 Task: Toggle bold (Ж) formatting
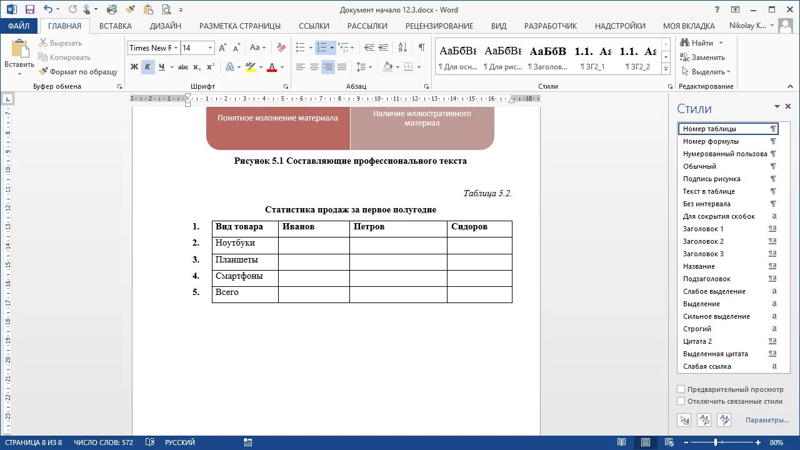point(134,67)
